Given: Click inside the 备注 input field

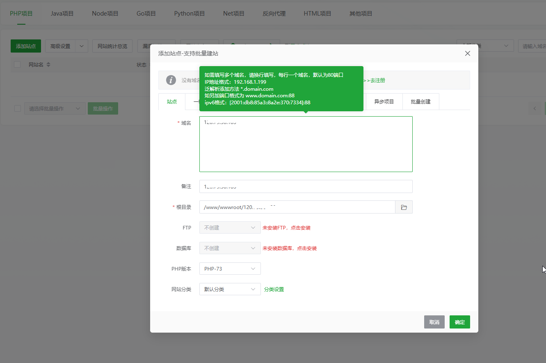Looking at the screenshot, I should pyautogui.click(x=306, y=186).
